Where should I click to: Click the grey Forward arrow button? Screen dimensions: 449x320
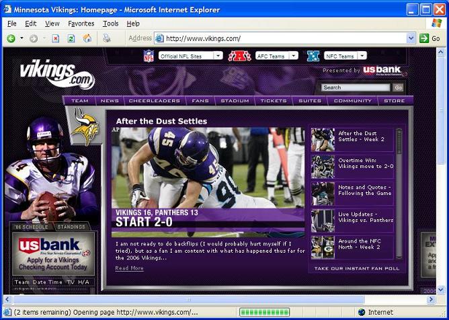(34, 38)
